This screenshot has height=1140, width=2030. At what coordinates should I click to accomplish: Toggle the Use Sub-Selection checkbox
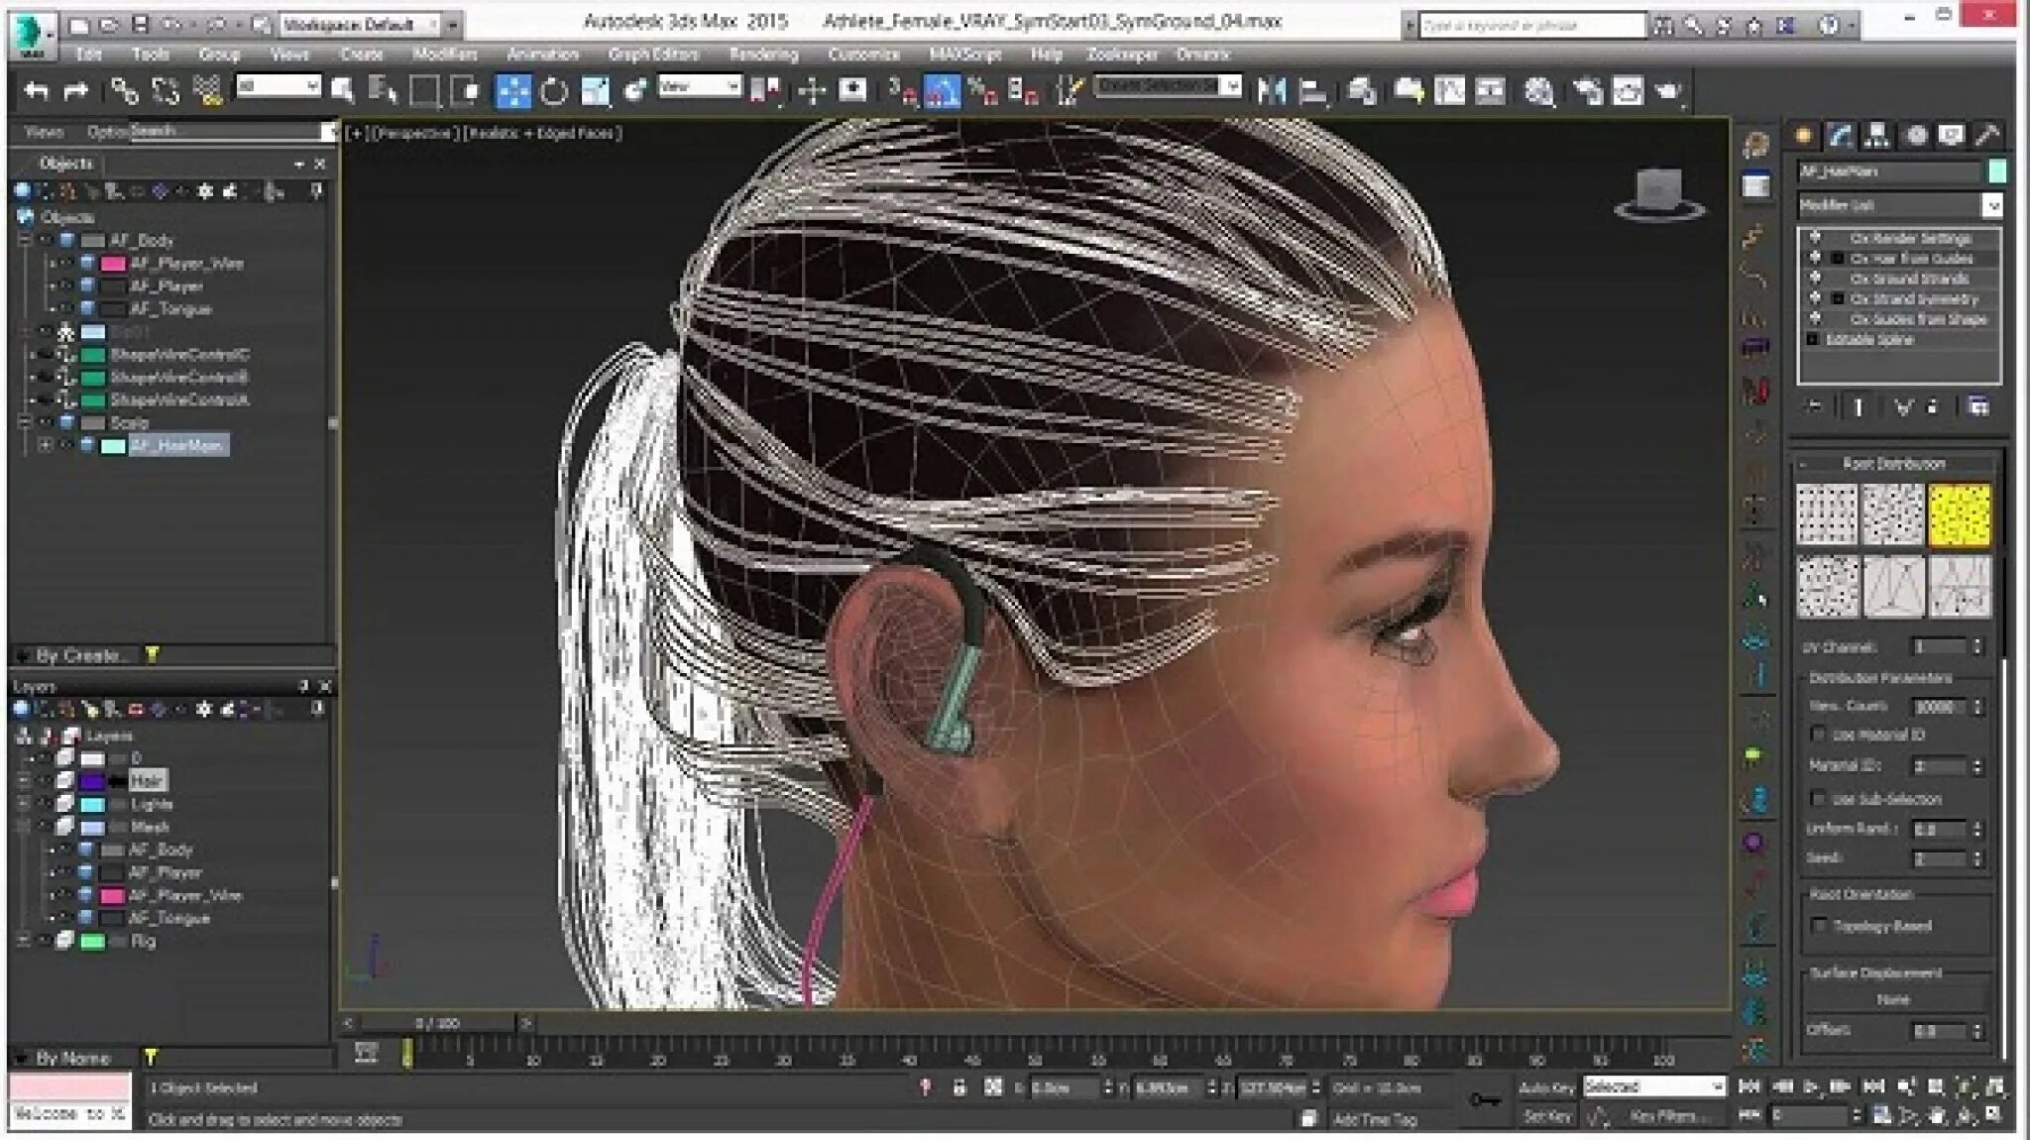point(1818,798)
